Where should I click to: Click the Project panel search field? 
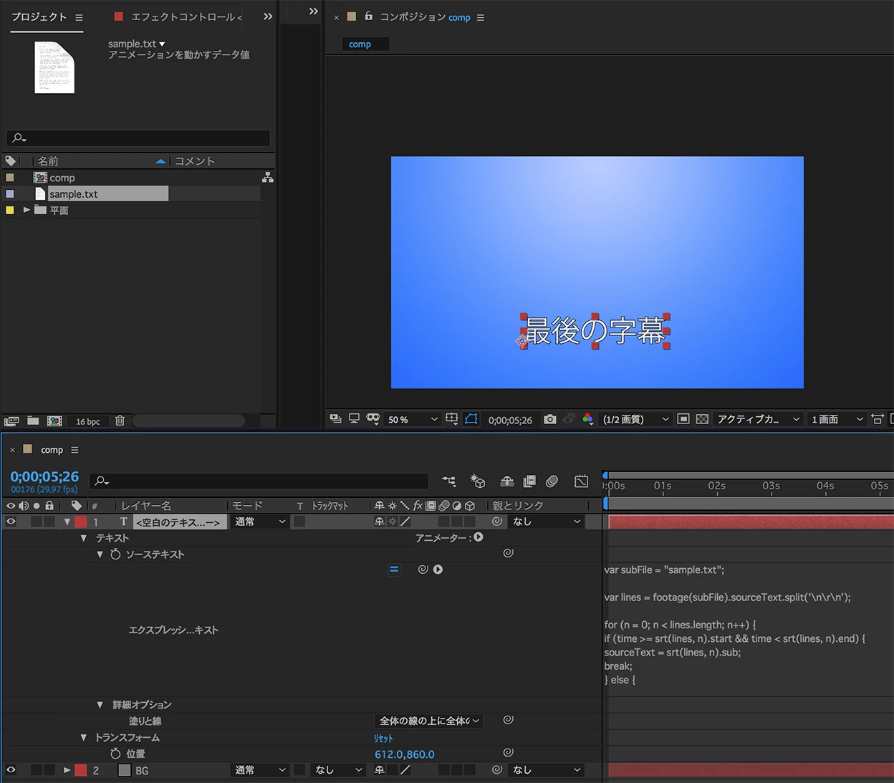138,138
